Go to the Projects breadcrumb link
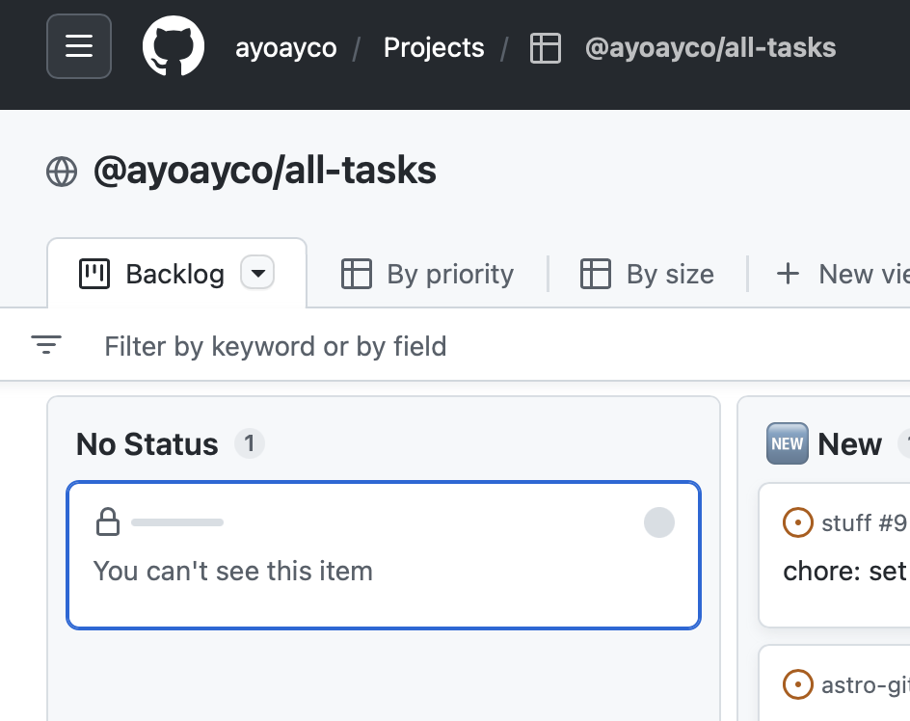This screenshot has width=910, height=721. [x=434, y=48]
